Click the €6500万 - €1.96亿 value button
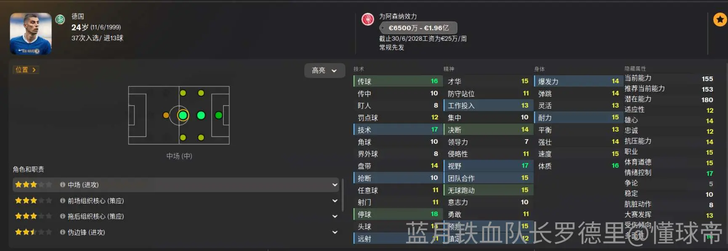 point(418,28)
